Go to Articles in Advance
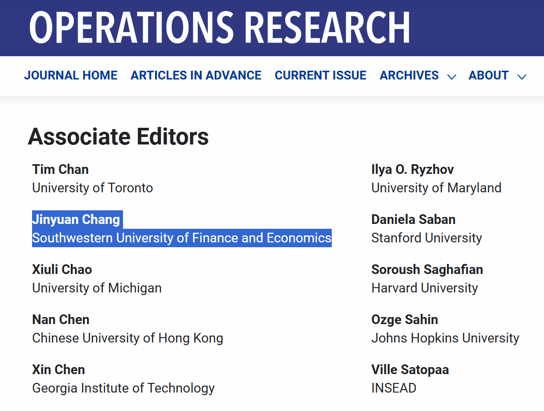 (x=196, y=76)
